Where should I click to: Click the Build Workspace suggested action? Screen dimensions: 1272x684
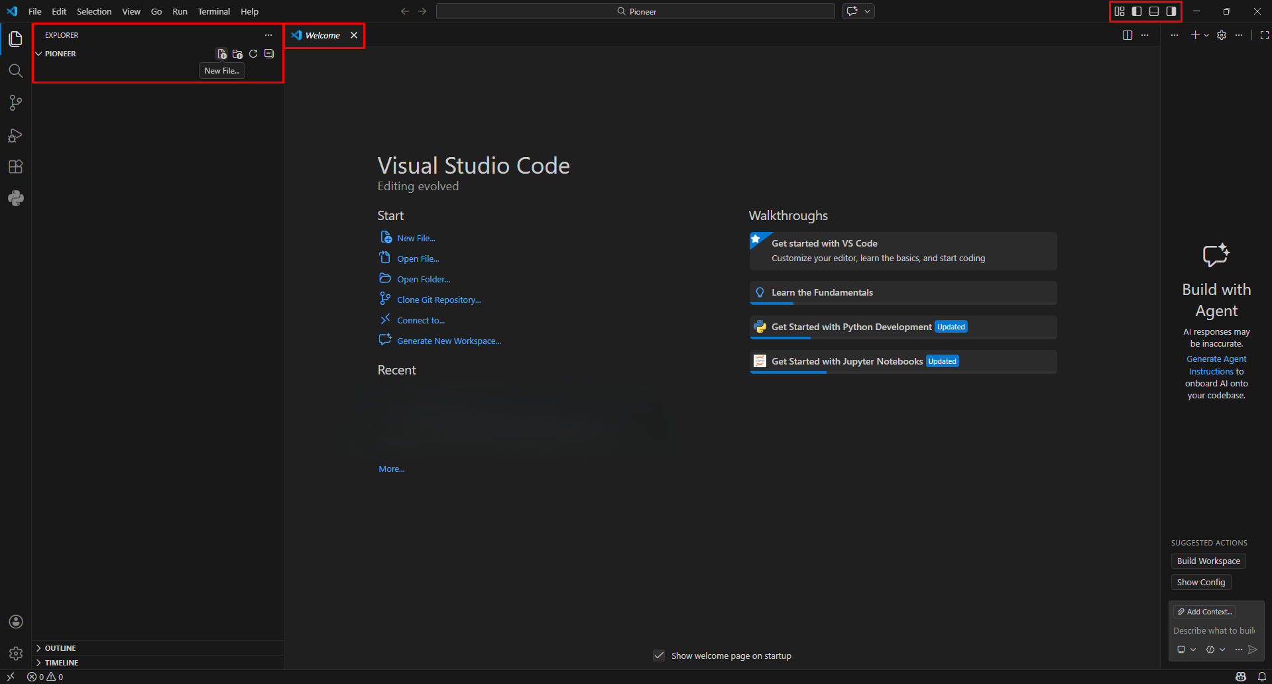click(1208, 561)
